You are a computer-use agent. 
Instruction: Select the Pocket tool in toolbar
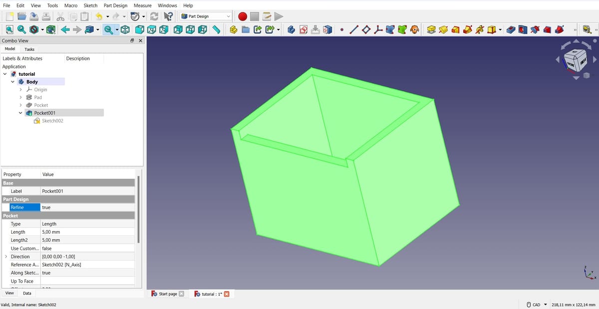point(510,30)
